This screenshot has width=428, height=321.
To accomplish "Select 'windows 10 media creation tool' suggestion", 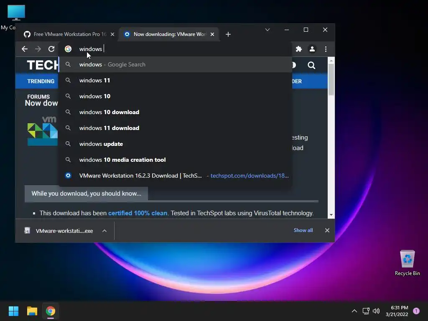I will pyautogui.click(x=175, y=160).
